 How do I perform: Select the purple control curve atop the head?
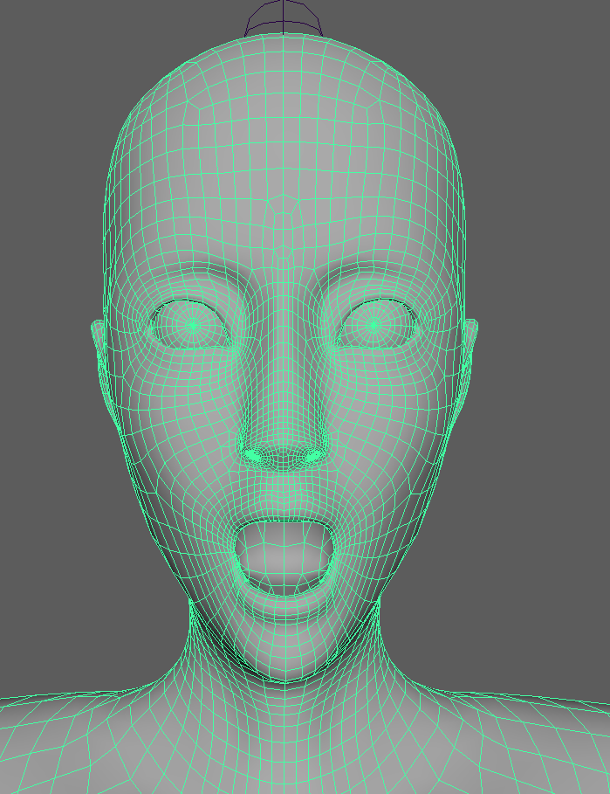(x=284, y=17)
